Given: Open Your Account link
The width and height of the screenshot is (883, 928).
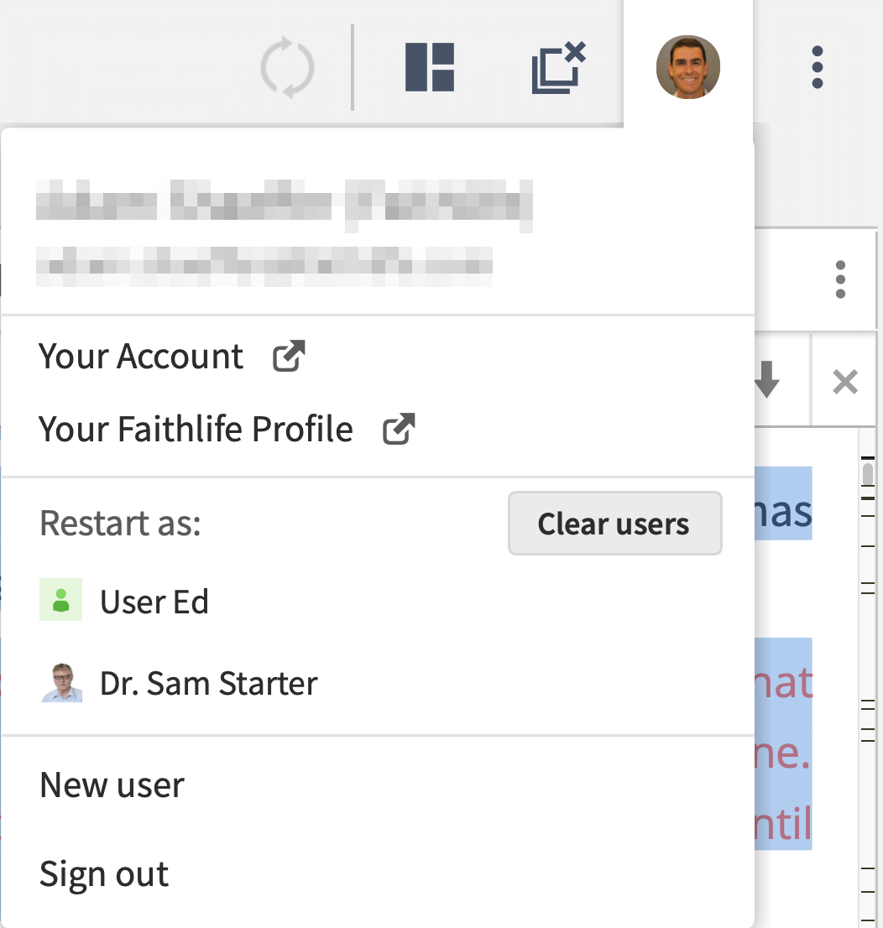Looking at the screenshot, I should [x=141, y=357].
